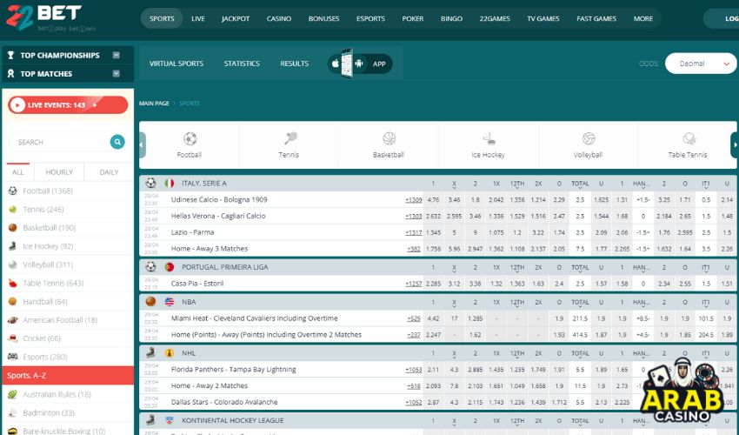Select the Volleyball icon in sports carousel
Screen dimensions: 739x435
coord(589,138)
